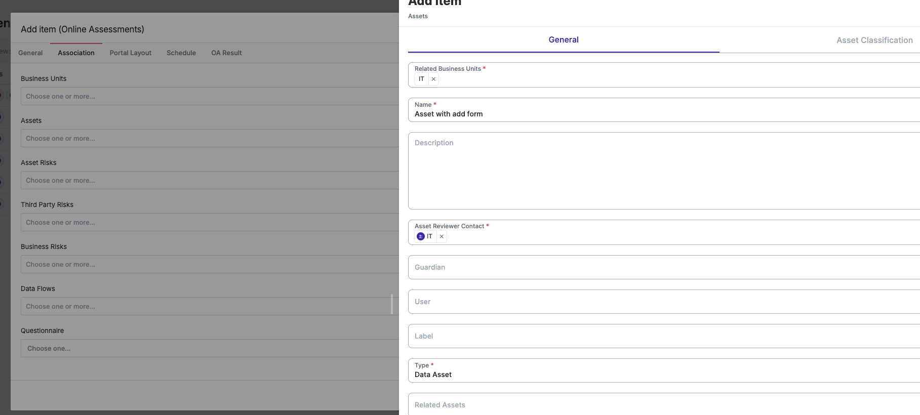
Task: Click the IT reviewer avatar icon
Action: [x=420, y=236]
